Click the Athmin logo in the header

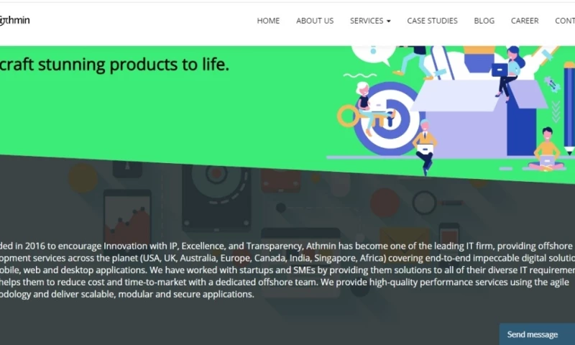pyautogui.click(x=14, y=21)
